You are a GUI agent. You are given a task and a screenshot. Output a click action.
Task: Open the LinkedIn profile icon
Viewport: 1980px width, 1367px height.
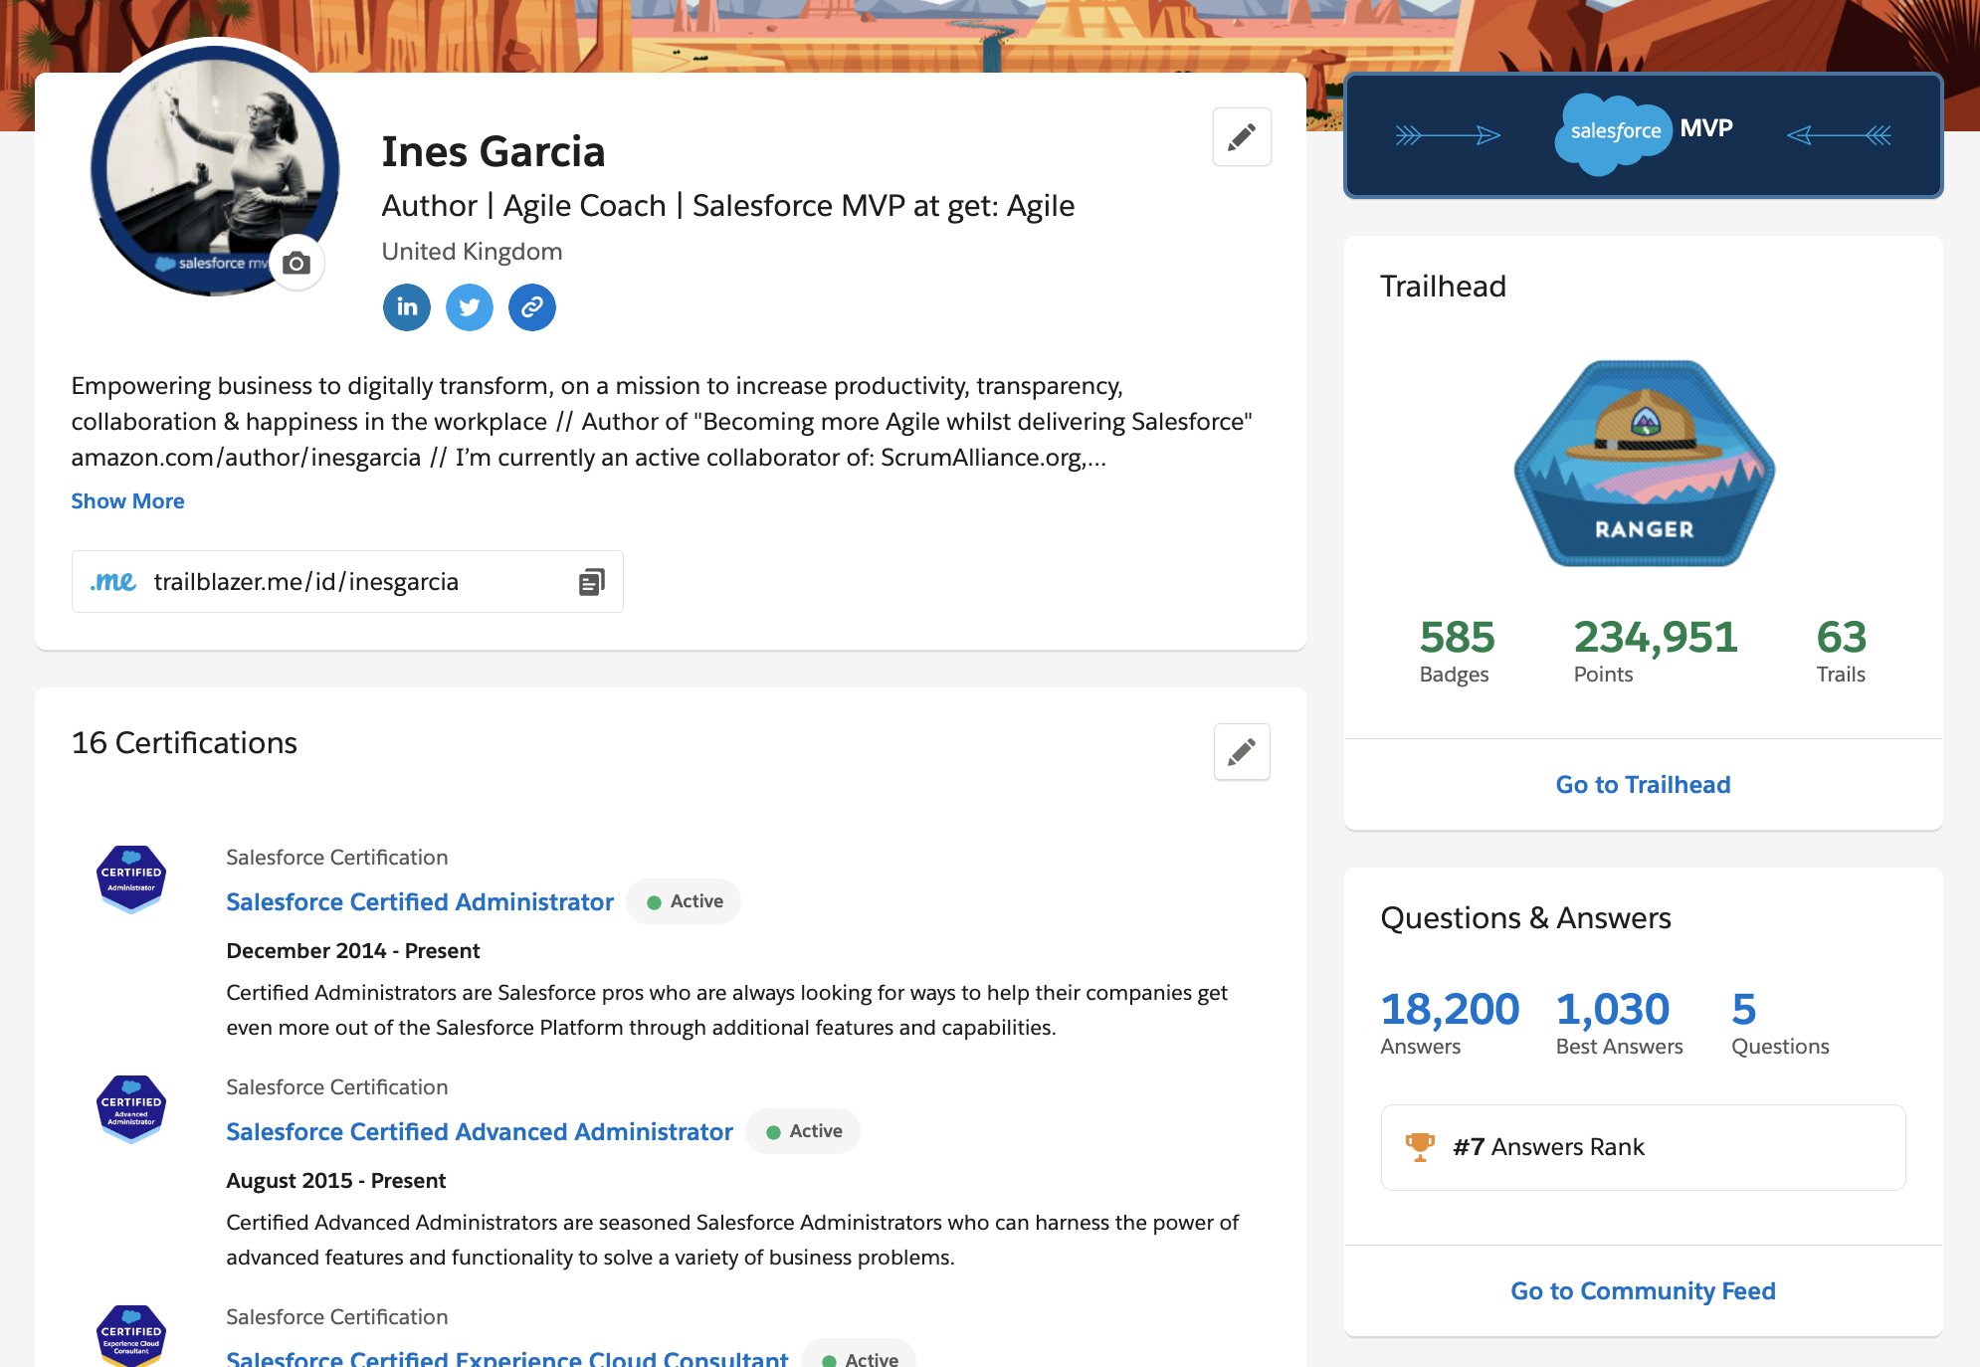[x=407, y=307]
